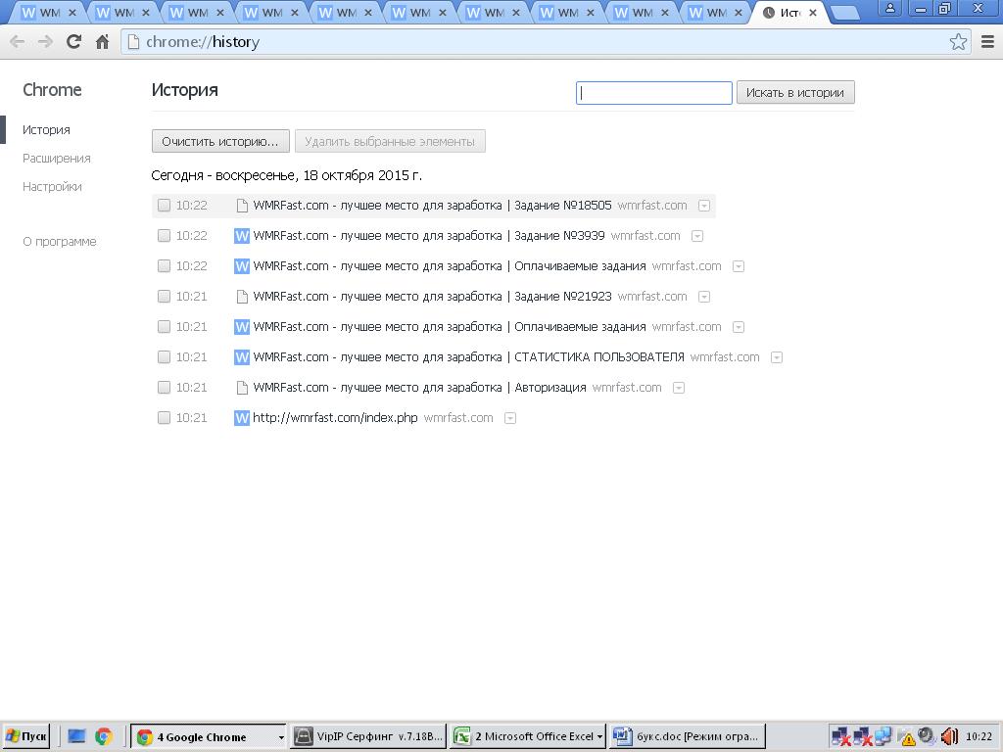
Task: Click favicon of СТАТИСТИКА ПОЛЬЗОВАТЕЛЯ entry
Action: [241, 357]
